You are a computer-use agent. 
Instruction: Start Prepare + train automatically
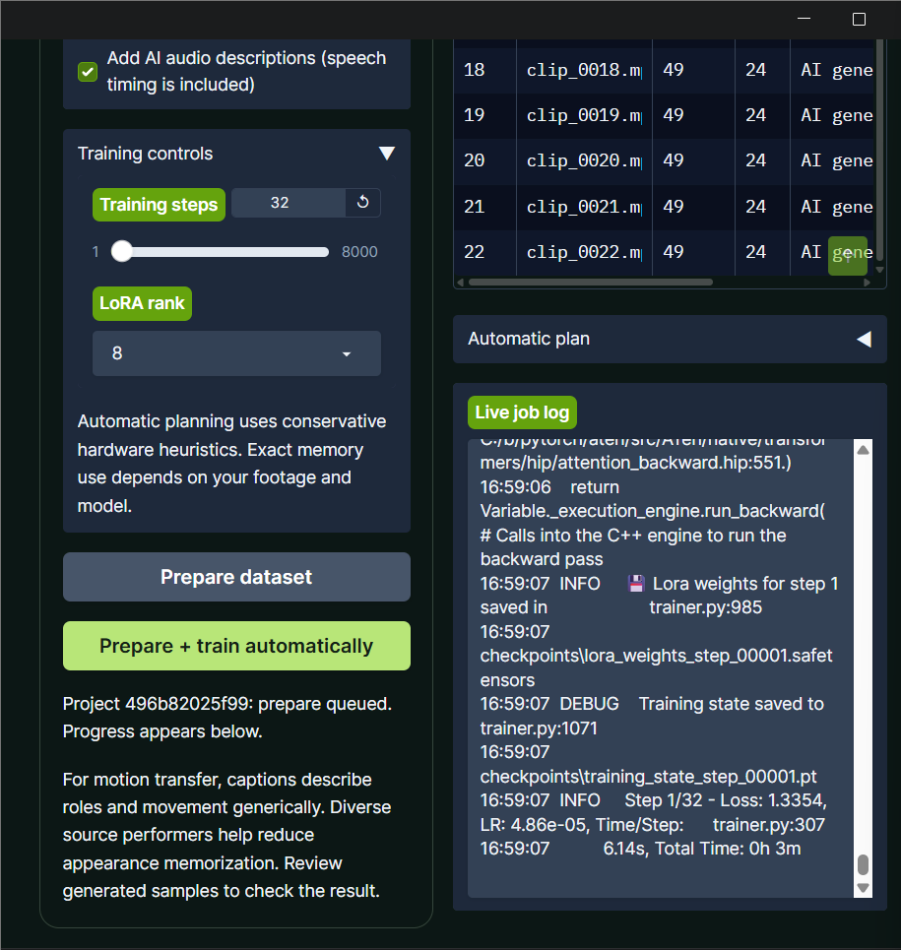tap(237, 646)
